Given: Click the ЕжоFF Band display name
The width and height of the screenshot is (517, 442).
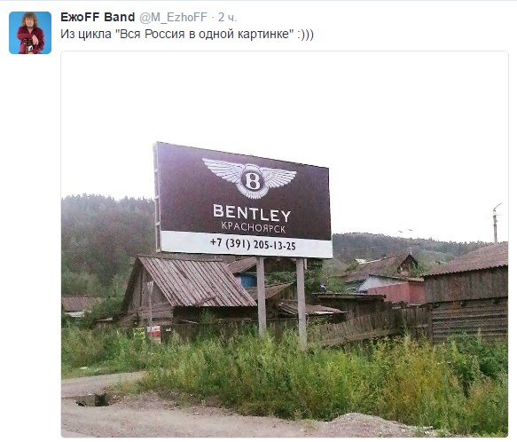Looking at the screenshot, I should click(98, 17).
